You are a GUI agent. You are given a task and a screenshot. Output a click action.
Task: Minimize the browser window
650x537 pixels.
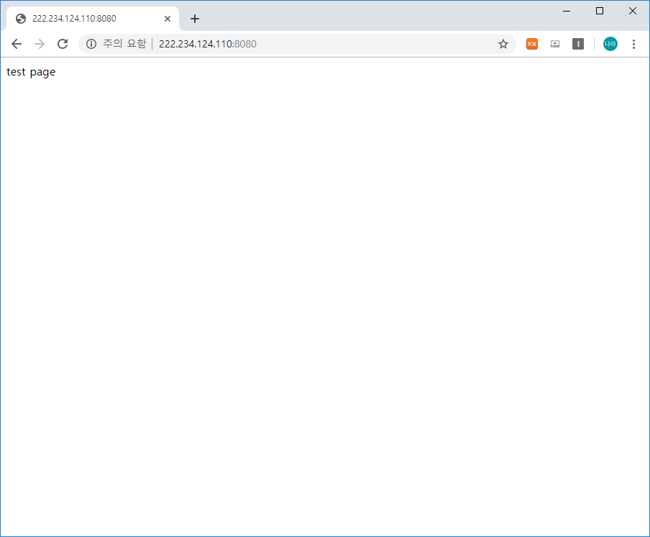[567, 12]
